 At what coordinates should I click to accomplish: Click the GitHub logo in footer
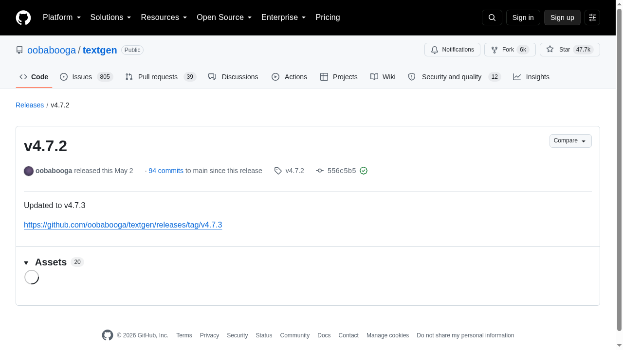click(x=108, y=335)
